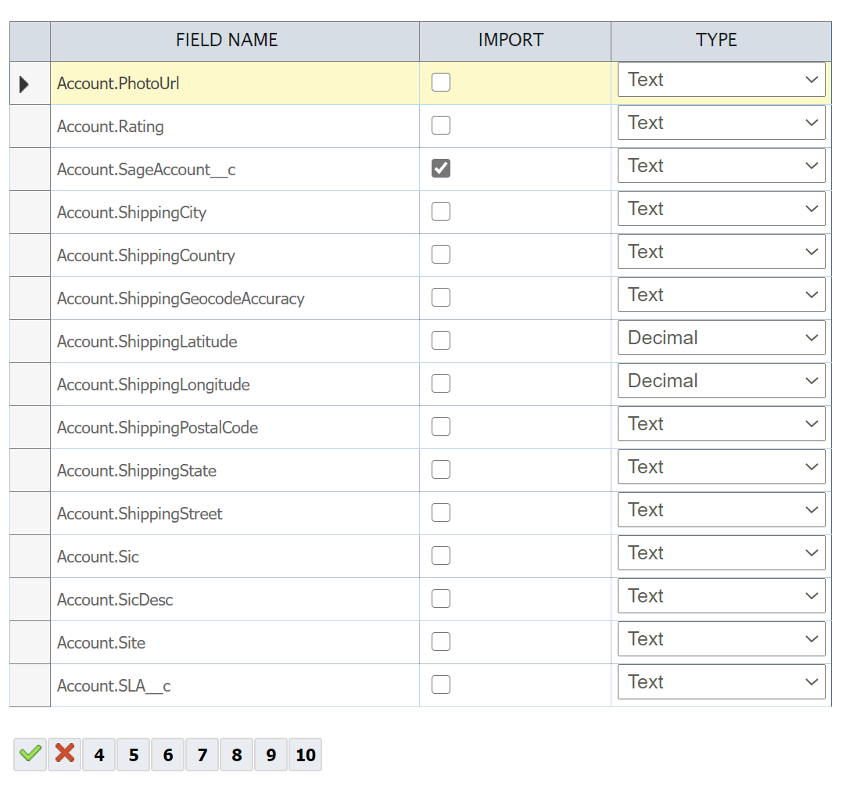Jump to page 10
This screenshot has height=787, width=846.
click(x=306, y=755)
